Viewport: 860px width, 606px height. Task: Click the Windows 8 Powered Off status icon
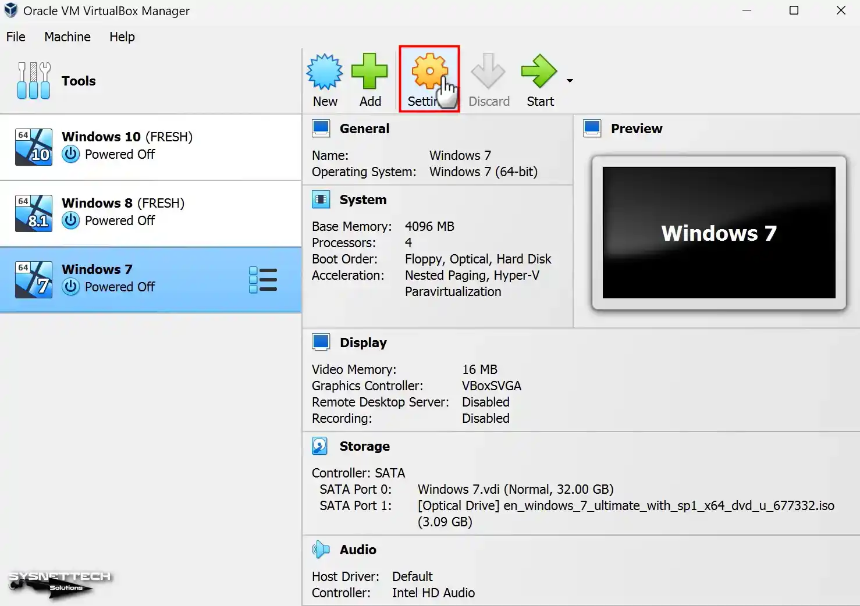point(71,220)
